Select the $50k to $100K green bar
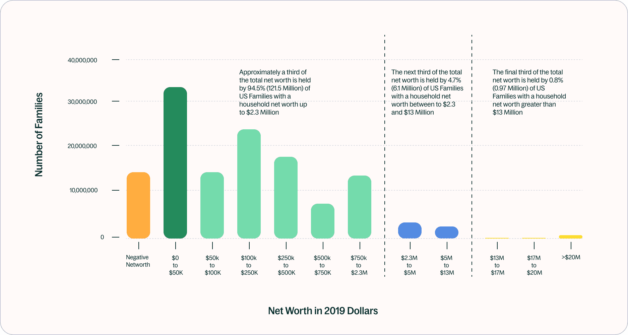 tap(212, 204)
